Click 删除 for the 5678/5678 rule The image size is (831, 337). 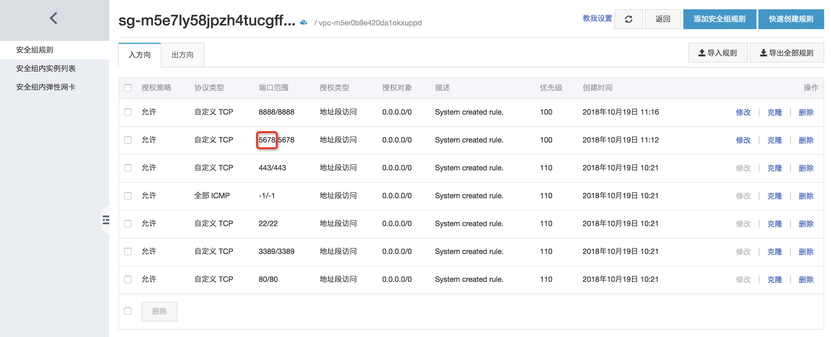(806, 140)
